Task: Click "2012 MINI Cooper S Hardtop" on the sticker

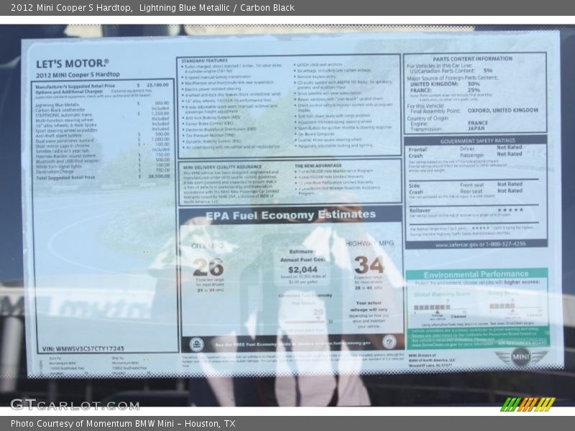Action: 78,75
